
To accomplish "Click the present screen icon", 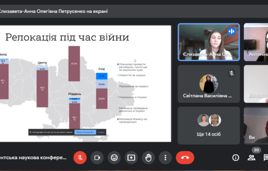I will click(x=131, y=157).
